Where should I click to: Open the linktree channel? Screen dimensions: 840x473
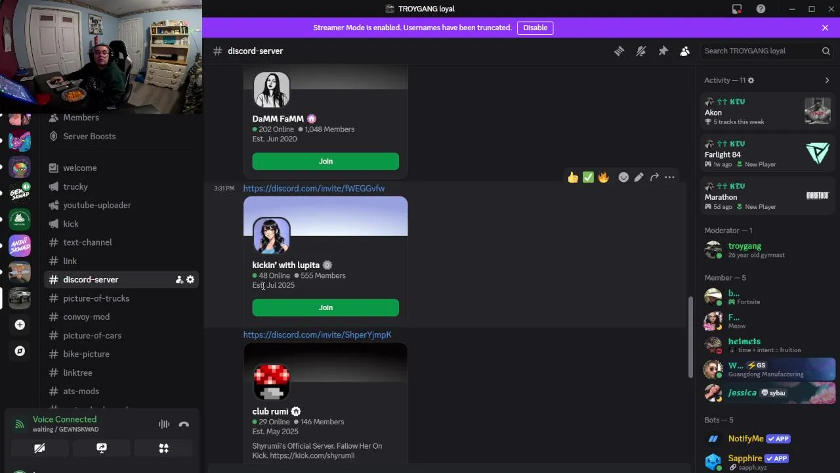[x=121, y=372]
